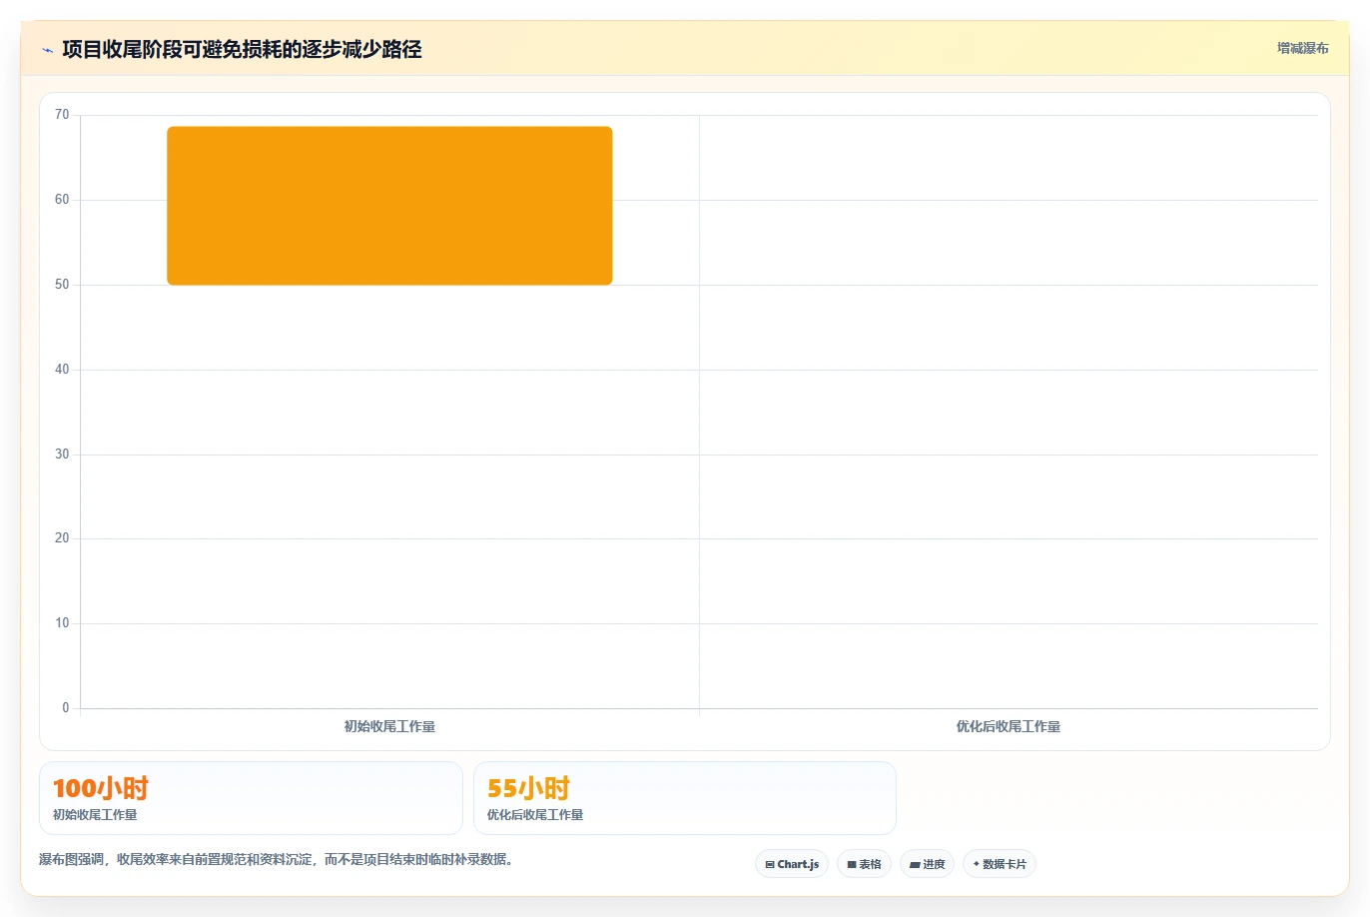Click the panel title 项目收尾阶段可避免损耗的逐步减少路径

pyautogui.click(x=242, y=49)
